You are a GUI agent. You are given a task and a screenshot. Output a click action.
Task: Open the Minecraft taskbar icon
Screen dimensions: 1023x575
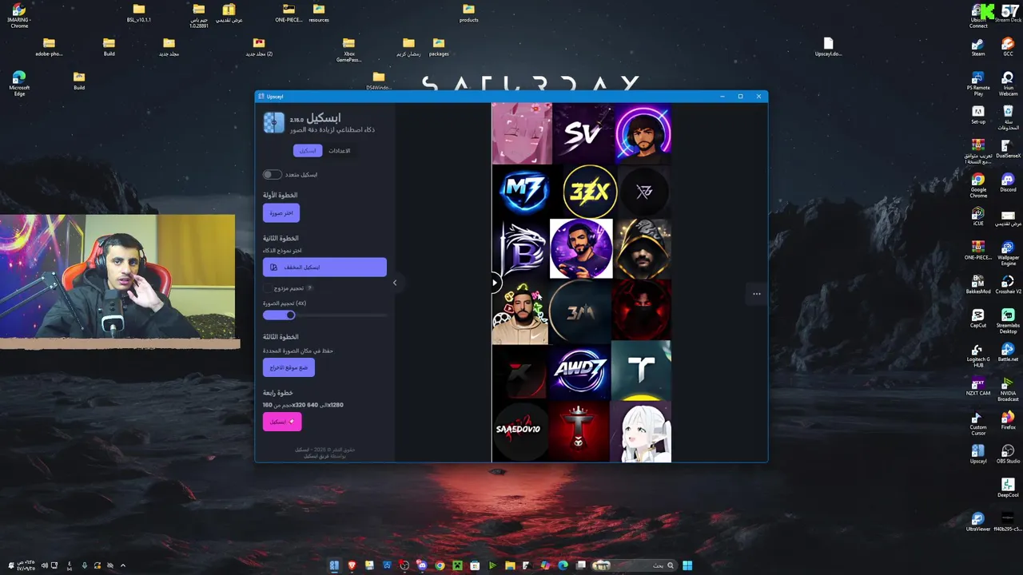point(457,565)
